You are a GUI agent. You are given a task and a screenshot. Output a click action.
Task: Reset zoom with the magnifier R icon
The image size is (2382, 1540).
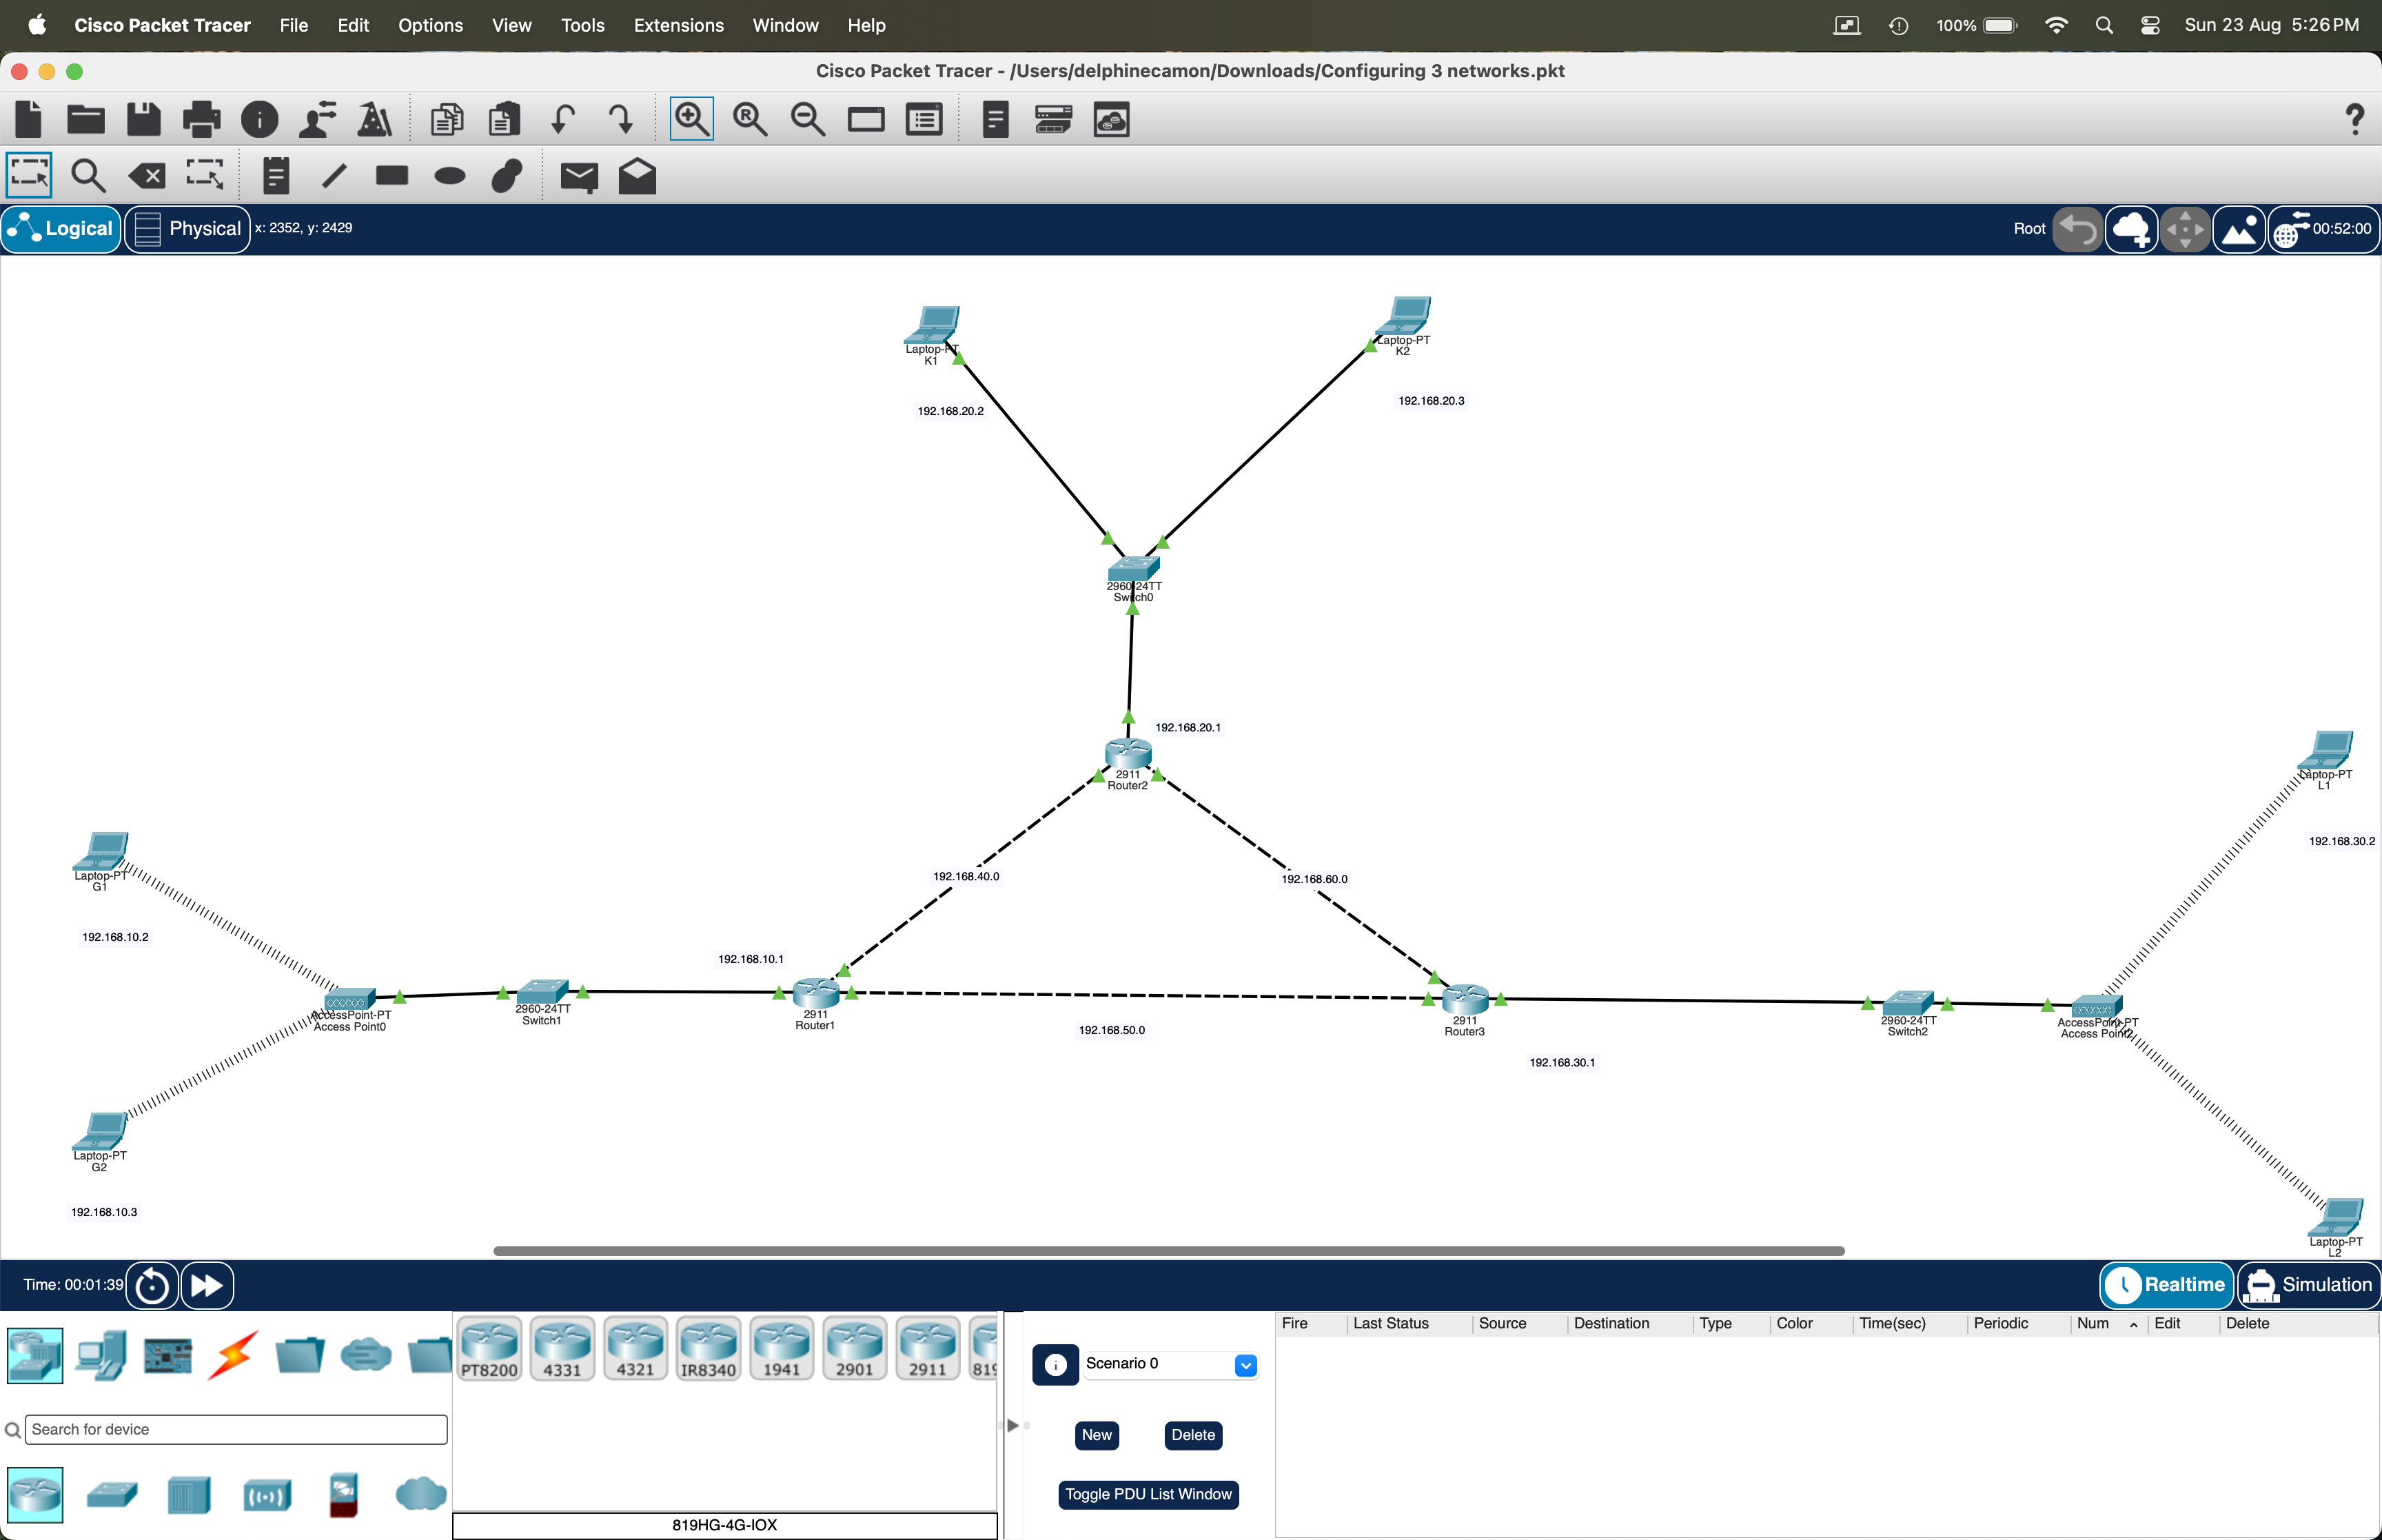point(750,119)
